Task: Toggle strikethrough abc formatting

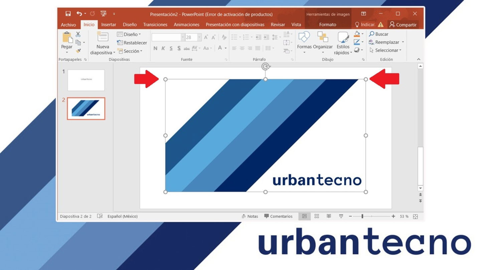Action: (187, 48)
